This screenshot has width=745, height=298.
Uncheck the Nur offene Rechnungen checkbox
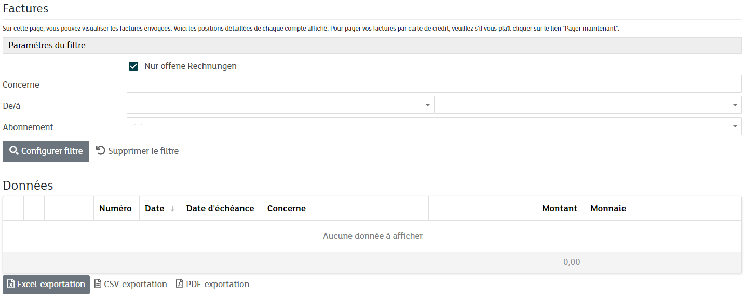[133, 66]
